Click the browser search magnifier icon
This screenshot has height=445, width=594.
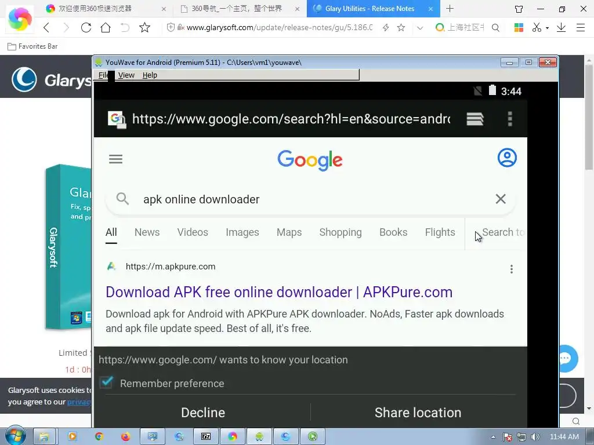tap(495, 27)
